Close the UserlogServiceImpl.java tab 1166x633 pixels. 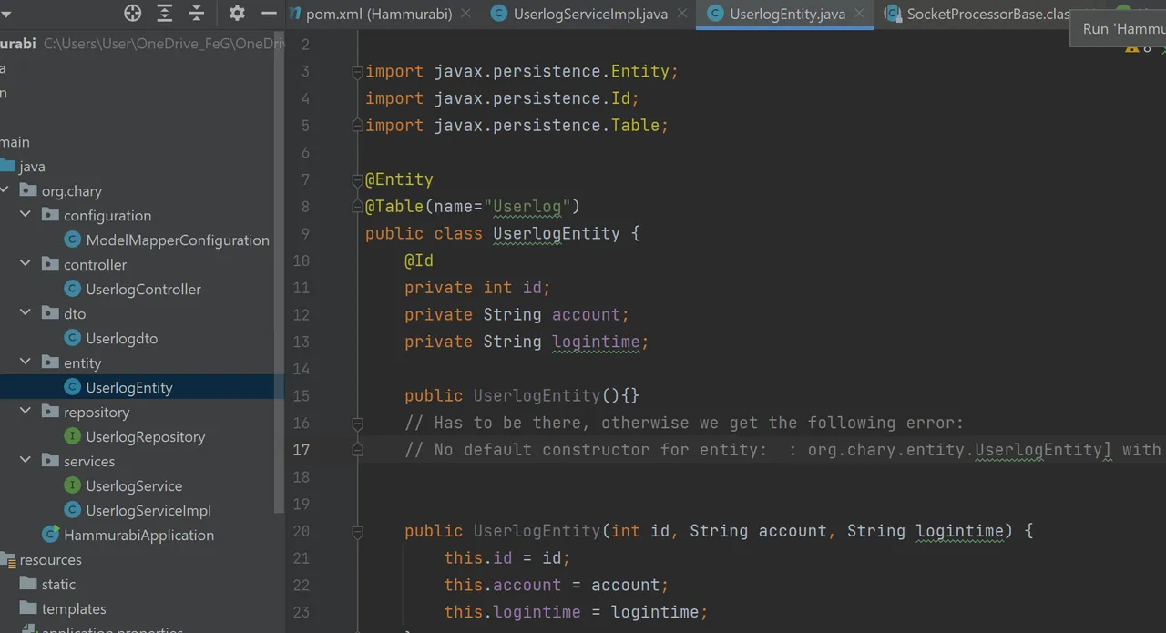click(x=682, y=14)
